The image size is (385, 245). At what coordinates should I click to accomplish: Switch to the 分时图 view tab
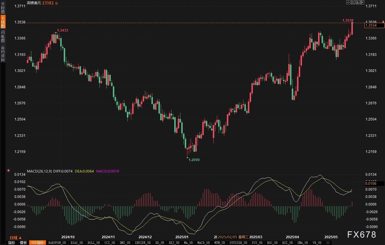click(x=3, y=8)
